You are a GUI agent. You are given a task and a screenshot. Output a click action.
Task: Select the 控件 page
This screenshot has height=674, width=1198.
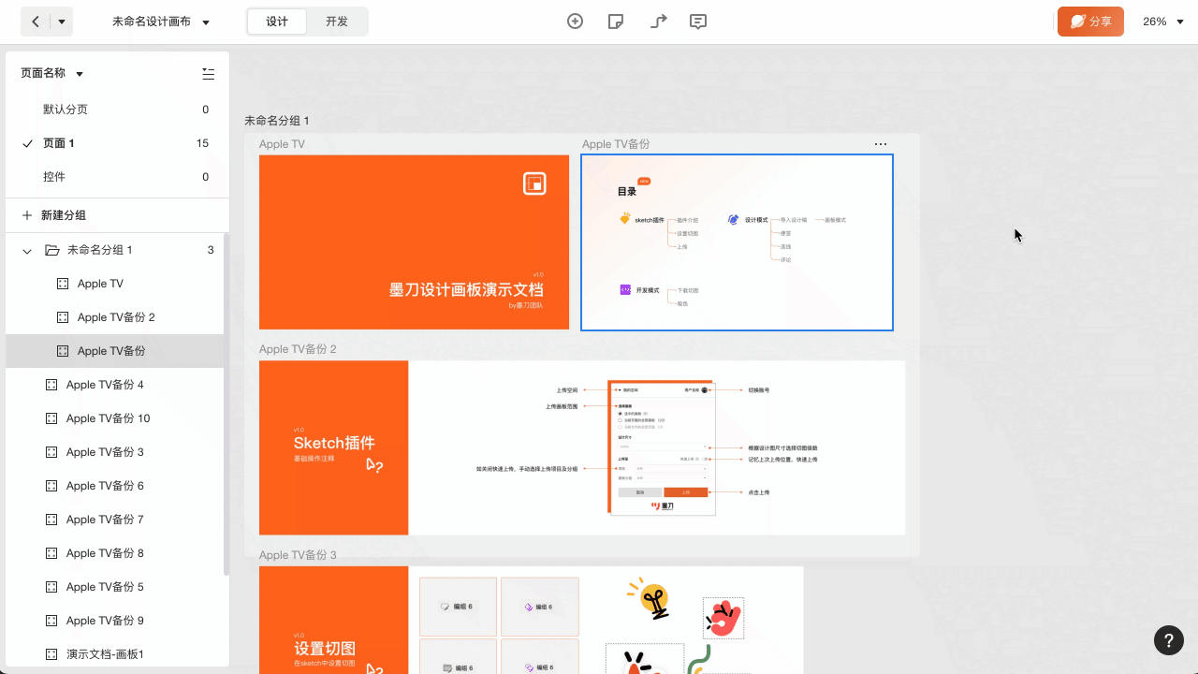pyautogui.click(x=117, y=177)
